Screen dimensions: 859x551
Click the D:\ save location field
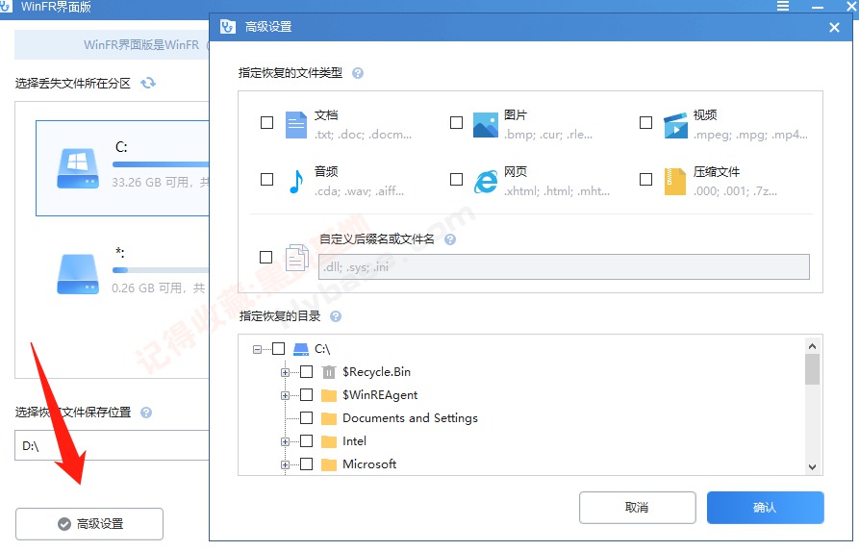[x=112, y=445]
